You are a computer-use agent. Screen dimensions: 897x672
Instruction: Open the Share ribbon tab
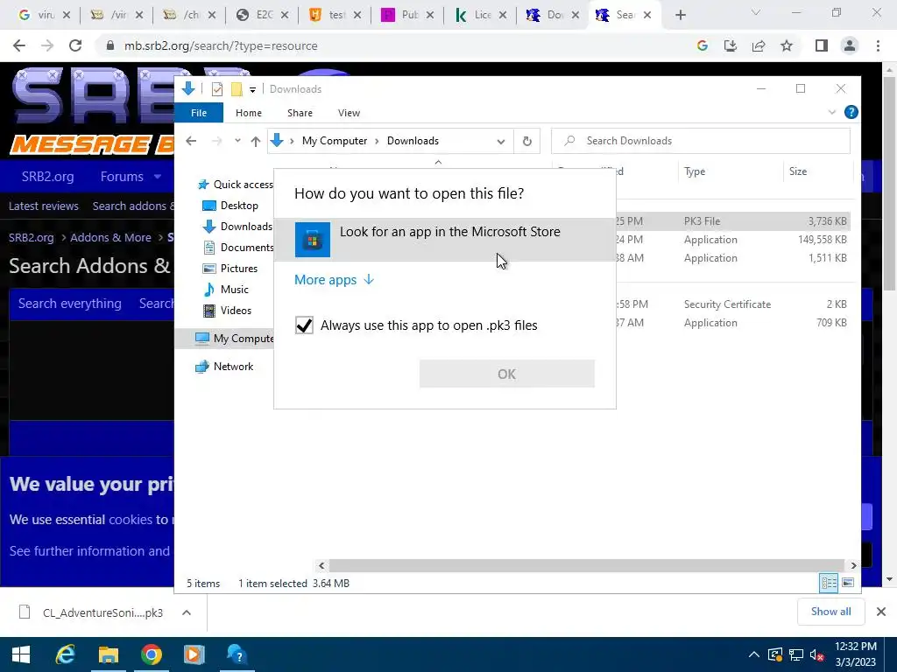tap(300, 113)
